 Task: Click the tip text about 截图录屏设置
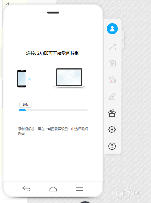53,131
